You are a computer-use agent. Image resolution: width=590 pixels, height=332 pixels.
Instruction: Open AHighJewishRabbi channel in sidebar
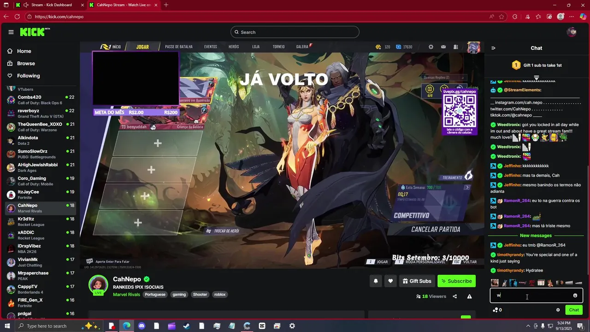(x=40, y=167)
